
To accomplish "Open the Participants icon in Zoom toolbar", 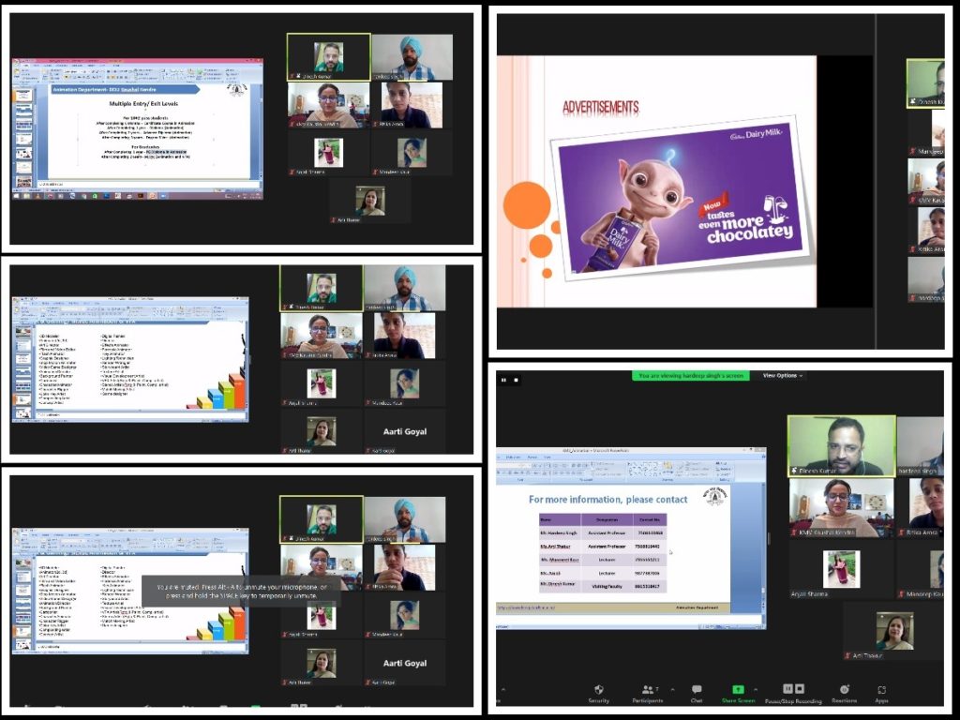I will 647,689.
